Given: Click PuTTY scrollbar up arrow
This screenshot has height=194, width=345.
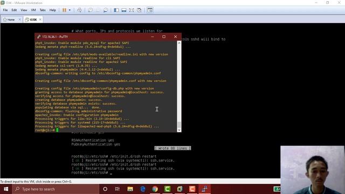Looking at the screenshot, I should 179,43.
